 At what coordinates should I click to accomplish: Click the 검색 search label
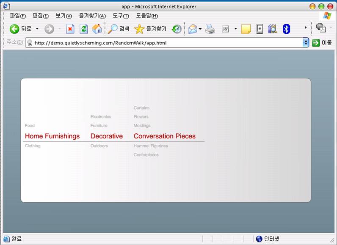click(124, 29)
